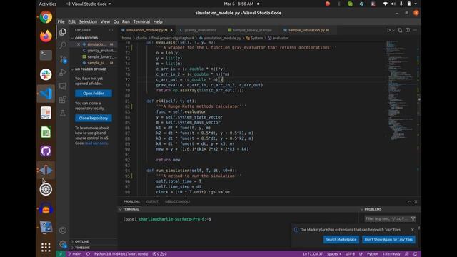Expand the Outline section

(82, 241)
